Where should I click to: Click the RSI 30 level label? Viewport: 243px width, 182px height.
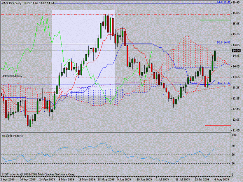233,163
